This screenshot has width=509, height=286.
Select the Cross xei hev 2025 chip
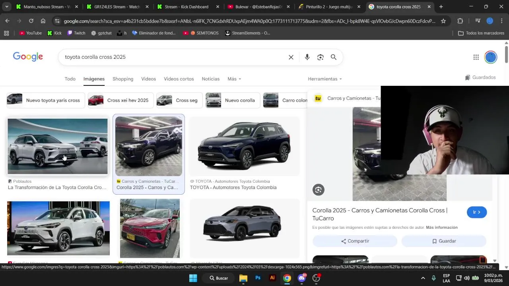pos(120,100)
